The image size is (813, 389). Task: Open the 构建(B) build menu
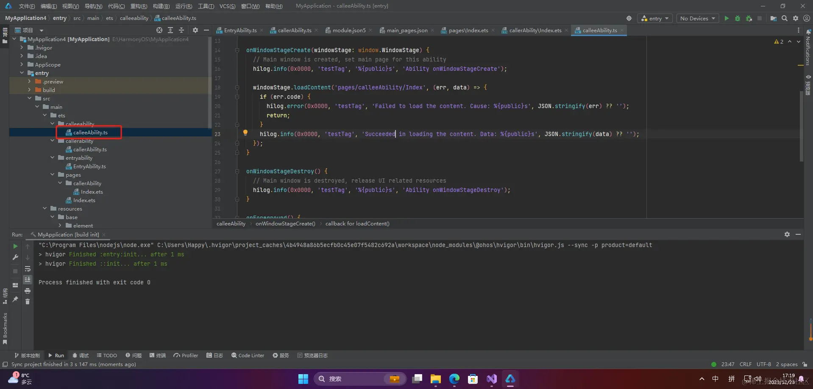tap(161, 6)
